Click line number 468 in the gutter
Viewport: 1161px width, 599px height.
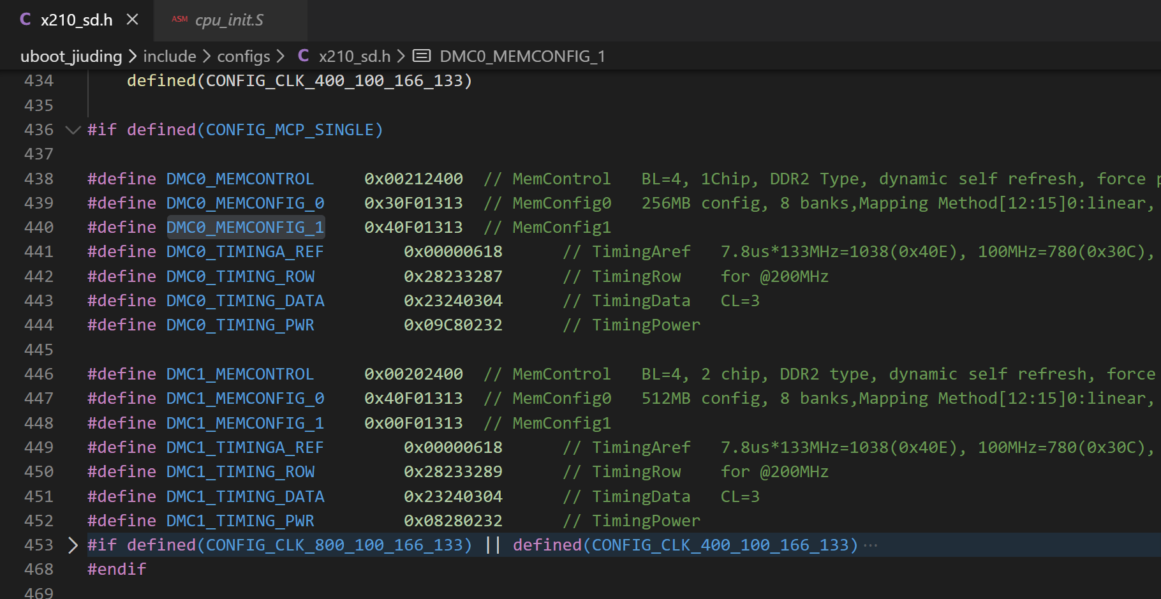click(39, 570)
